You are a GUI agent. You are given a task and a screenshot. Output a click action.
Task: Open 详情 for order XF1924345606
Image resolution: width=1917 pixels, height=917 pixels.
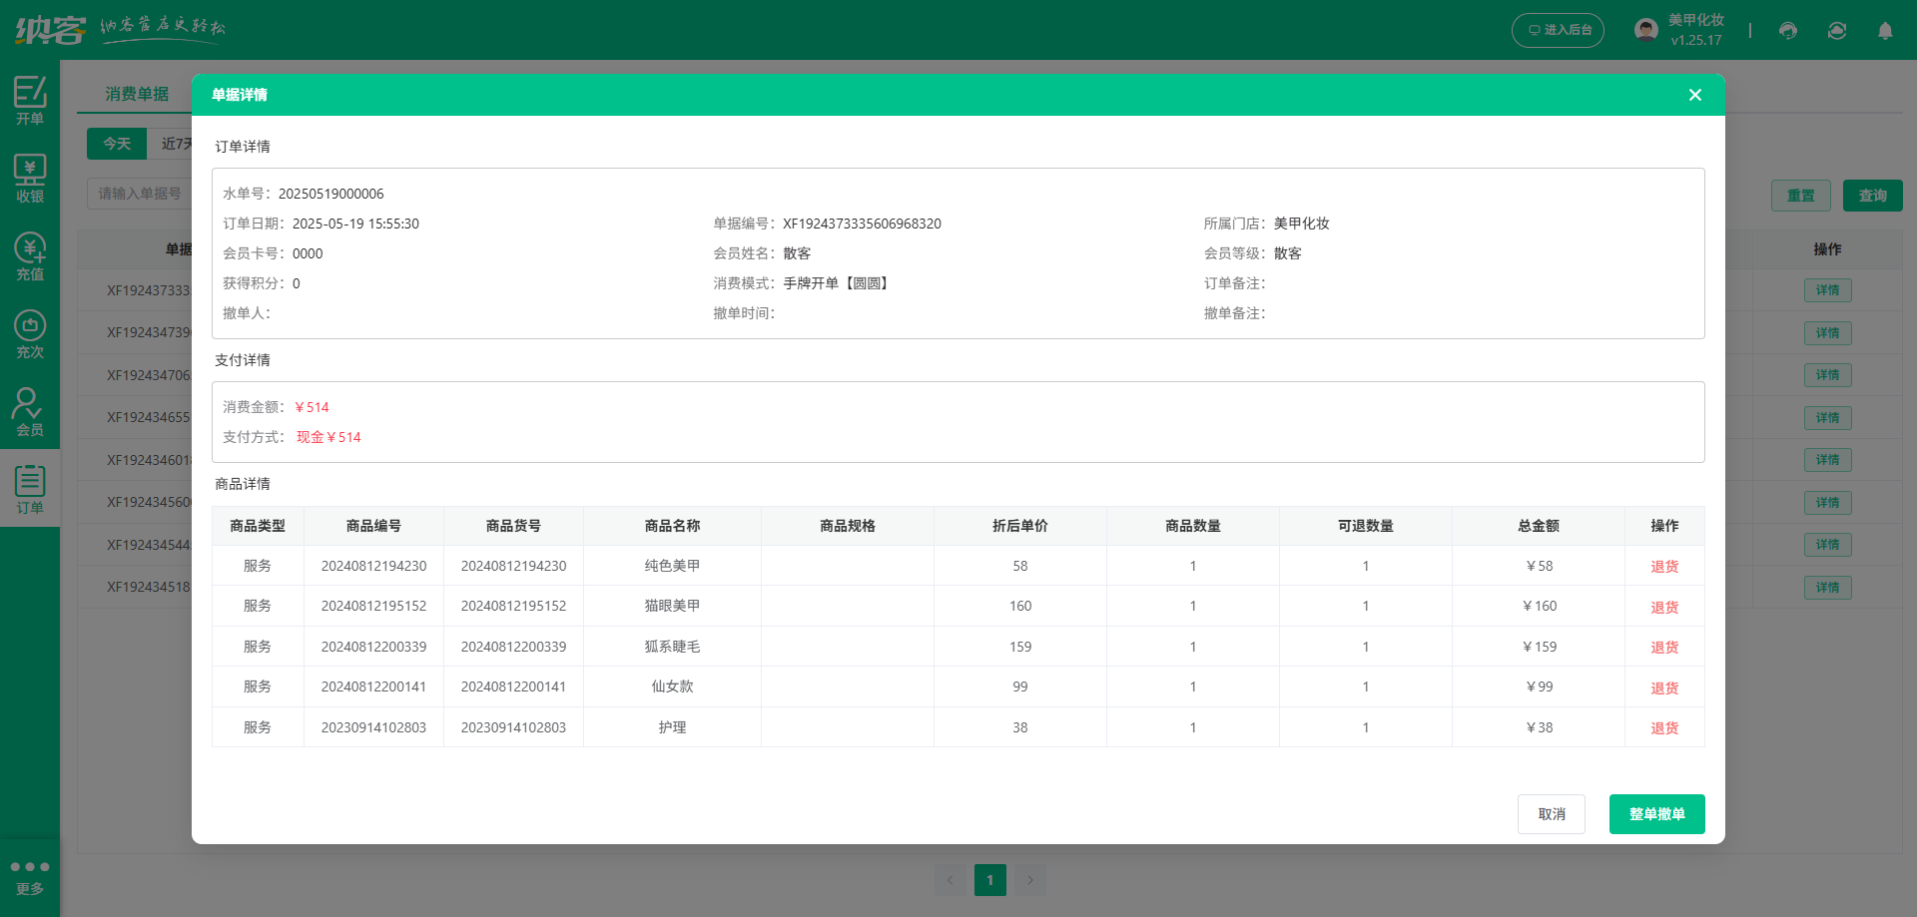[1828, 503]
